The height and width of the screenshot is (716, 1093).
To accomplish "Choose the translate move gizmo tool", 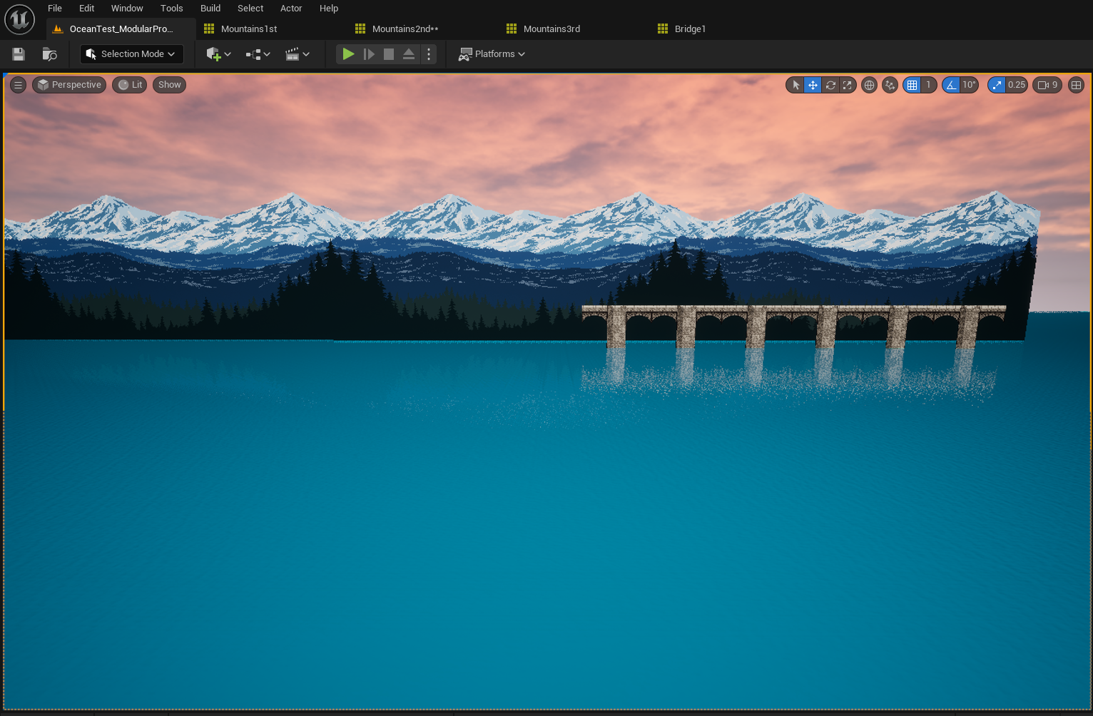I will point(813,85).
